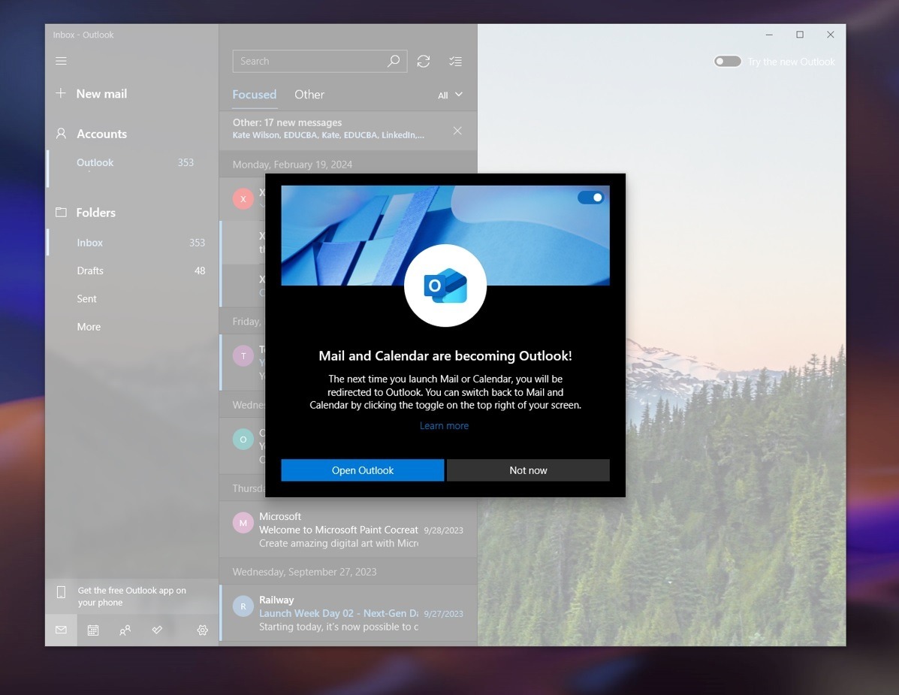Sync mail using the refresh icon
The height and width of the screenshot is (695, 899).
tap(423, 61)
